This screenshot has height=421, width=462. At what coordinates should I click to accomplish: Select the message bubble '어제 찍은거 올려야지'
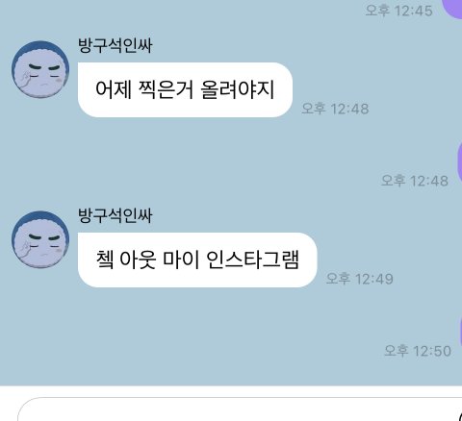click(185, 89)
